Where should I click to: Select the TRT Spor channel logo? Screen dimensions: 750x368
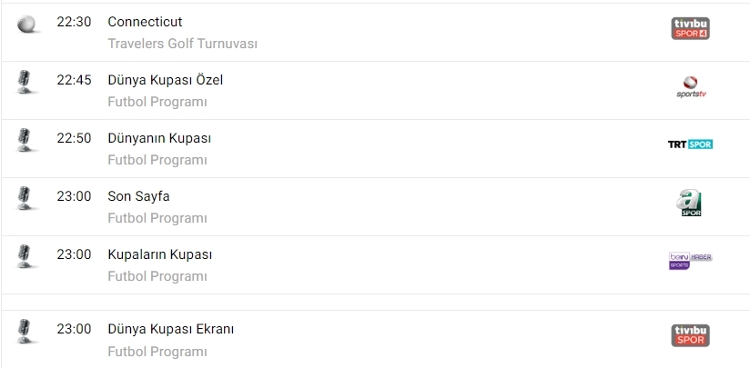coord(690,144)
